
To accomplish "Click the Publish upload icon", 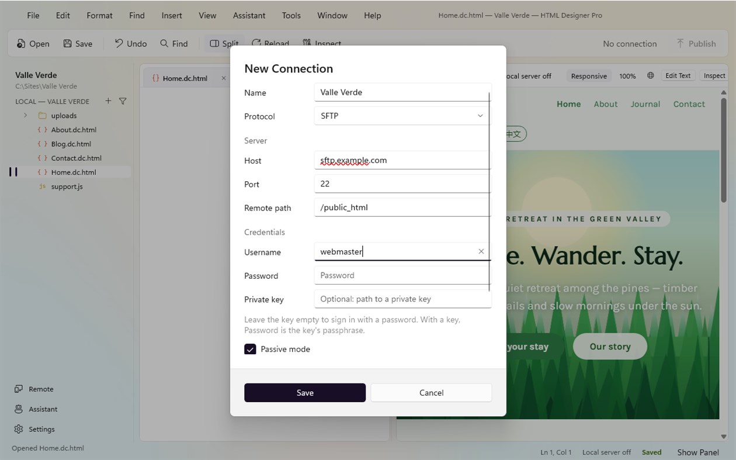I will [x=680, y=44].
